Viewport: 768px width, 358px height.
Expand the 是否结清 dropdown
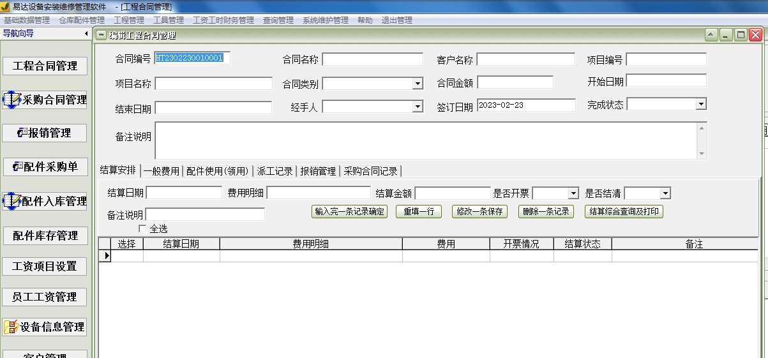[665, 193]
